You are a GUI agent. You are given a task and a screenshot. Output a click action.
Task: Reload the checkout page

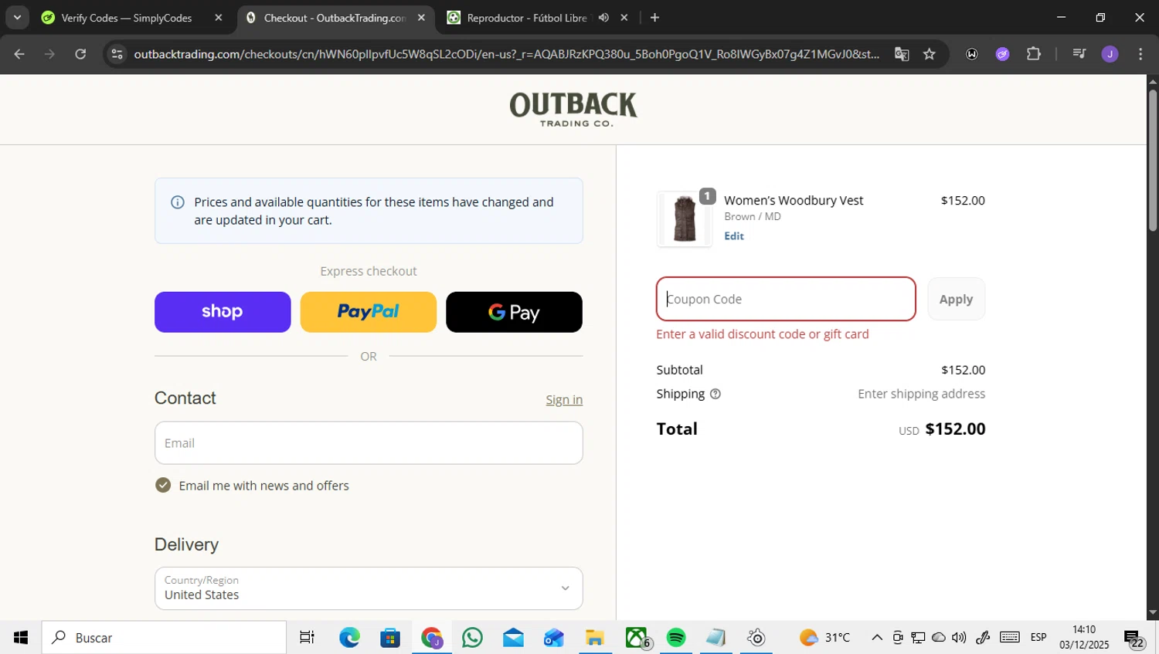[80, 54]
